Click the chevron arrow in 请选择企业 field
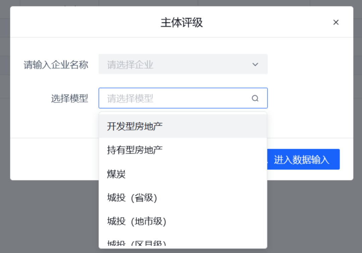The height and width of the screenshot is (253, 362). coord(255,65)
